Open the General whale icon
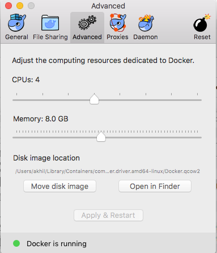This screenshot has width=217, height=253. pyautogui.click(x=16, y=23)
